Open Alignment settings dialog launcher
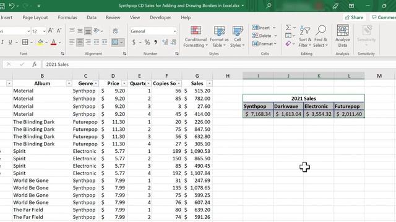 (124, 54)
